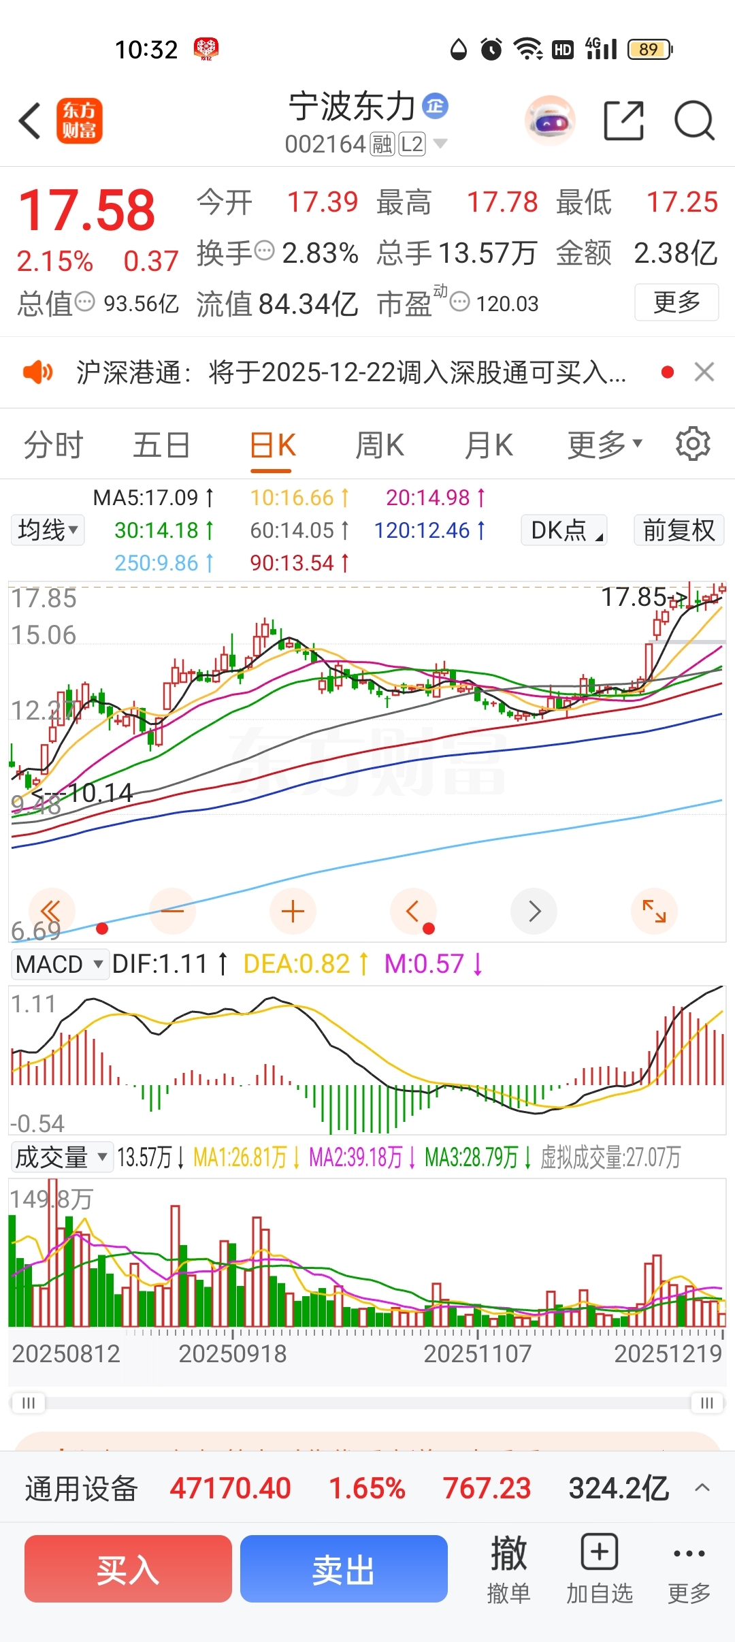This screenshot has width=735, height=1642.
Task: Tap the 250:9.86 moving average label
Action: [x=163, y=563]
